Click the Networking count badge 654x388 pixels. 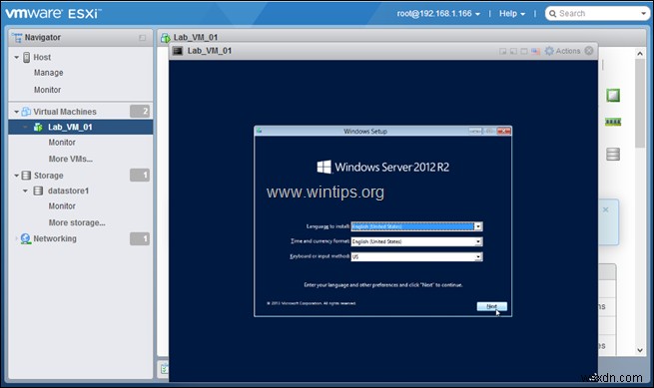(140, 238)
